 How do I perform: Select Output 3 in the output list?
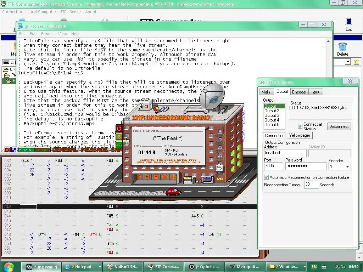pos(274,115)
